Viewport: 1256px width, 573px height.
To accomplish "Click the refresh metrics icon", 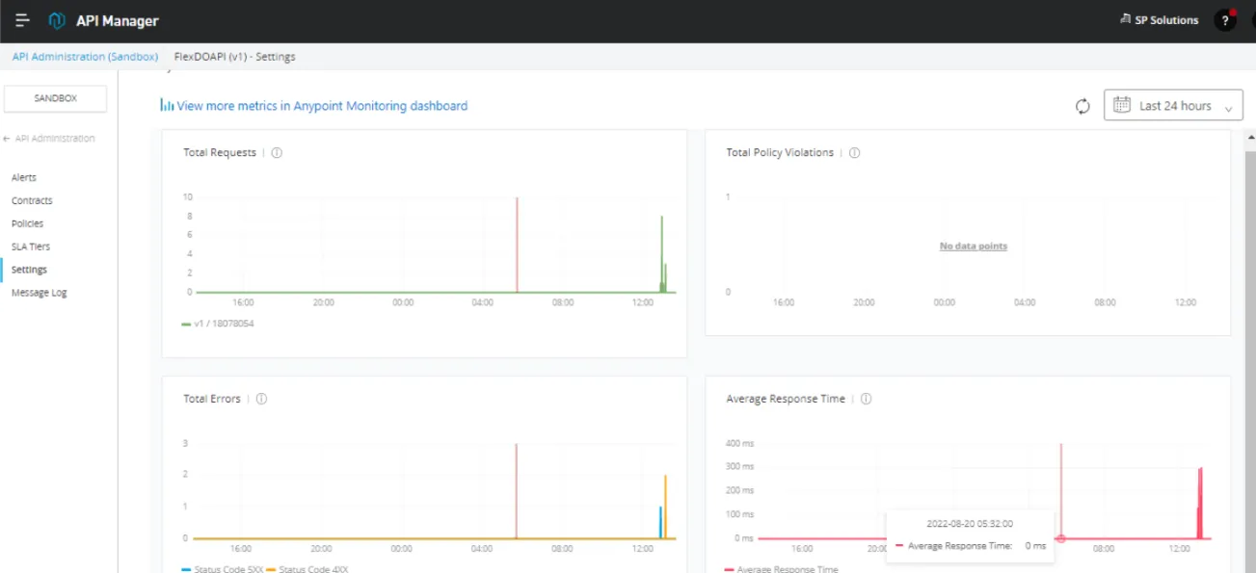I will pos(1082,106).
